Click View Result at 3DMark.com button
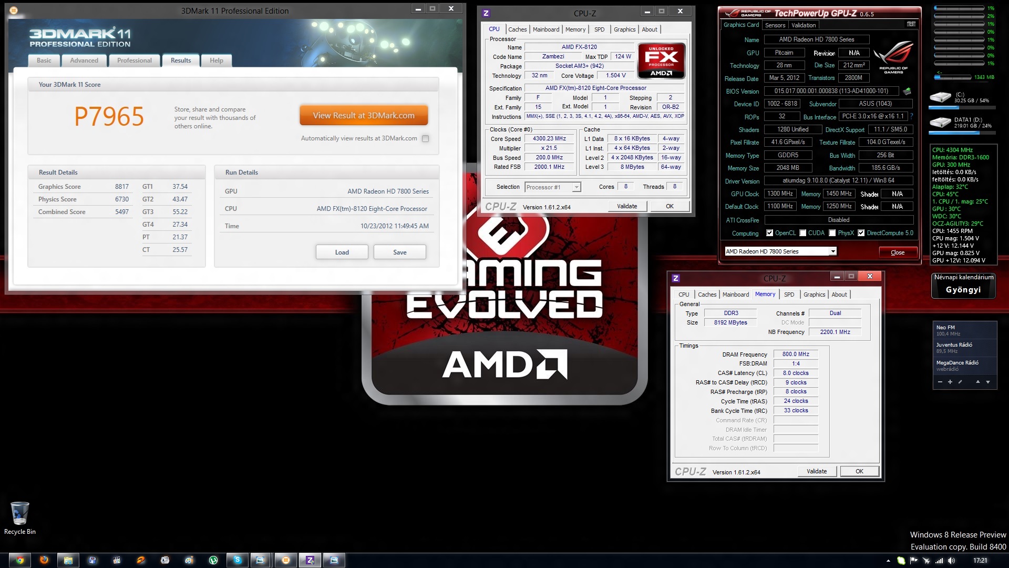1009x568 pixels. coord(364,116)
